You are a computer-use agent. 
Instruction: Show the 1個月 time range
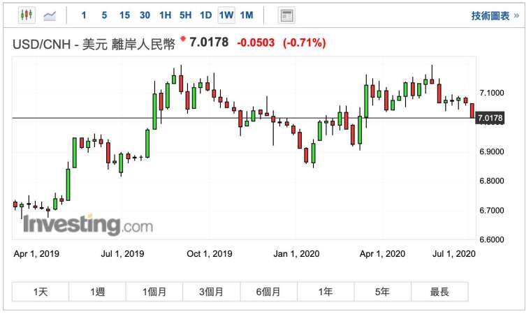154,292
